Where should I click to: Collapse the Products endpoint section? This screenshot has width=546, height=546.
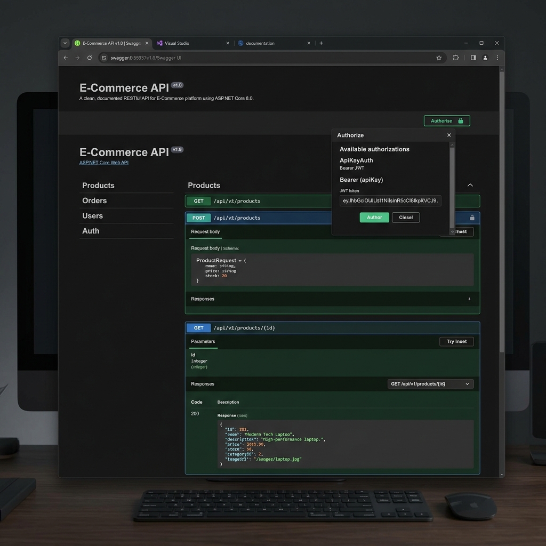tap(470, 185)
